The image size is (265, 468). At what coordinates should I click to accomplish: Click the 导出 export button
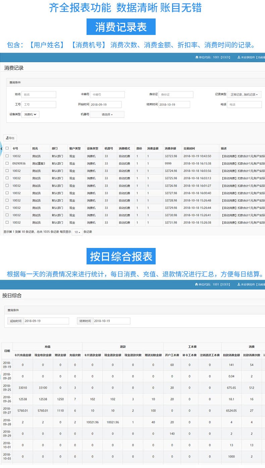coord(10,138)
